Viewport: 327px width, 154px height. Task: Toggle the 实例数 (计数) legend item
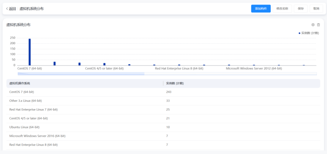tap(308, 33)
